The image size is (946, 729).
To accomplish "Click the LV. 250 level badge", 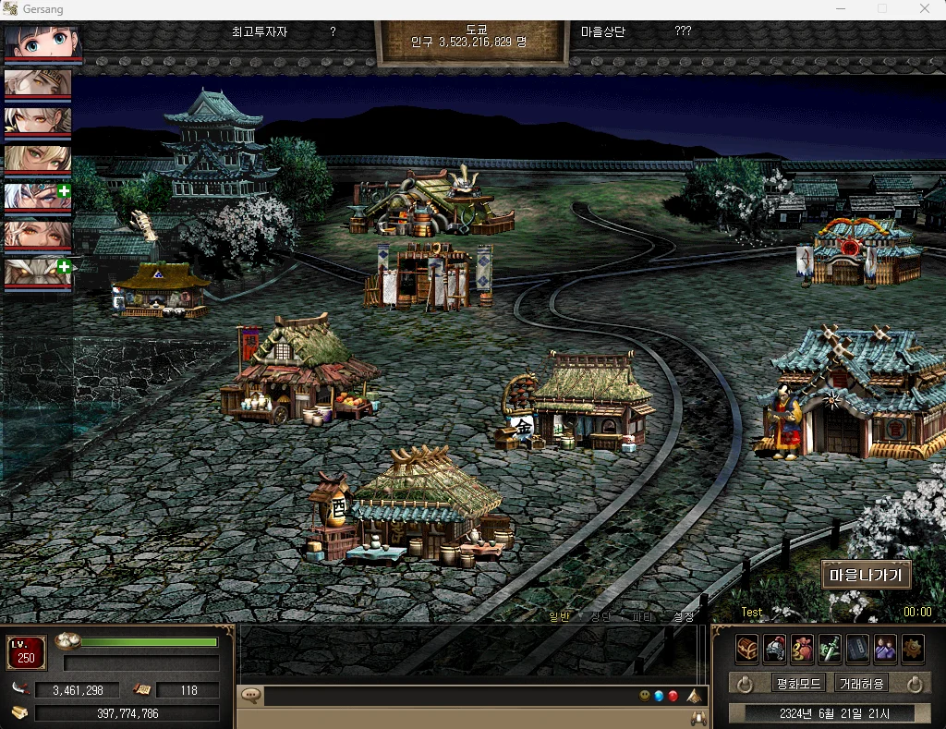I will (26, 652).
